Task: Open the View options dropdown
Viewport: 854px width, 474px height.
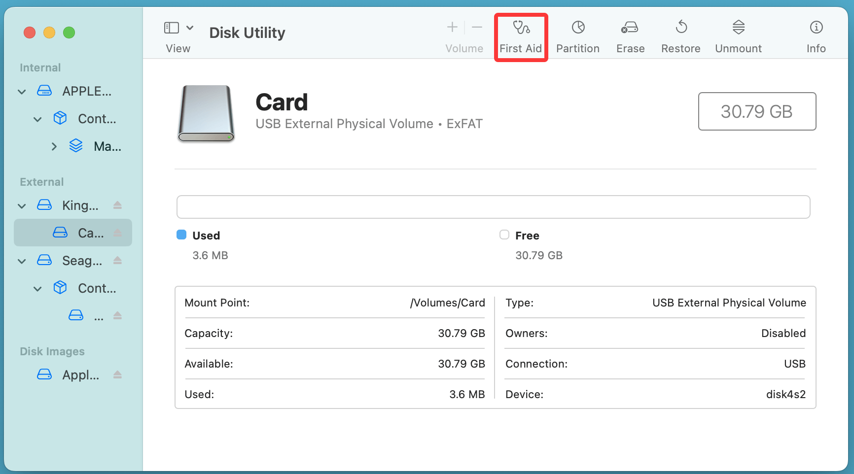Action: 190,28
